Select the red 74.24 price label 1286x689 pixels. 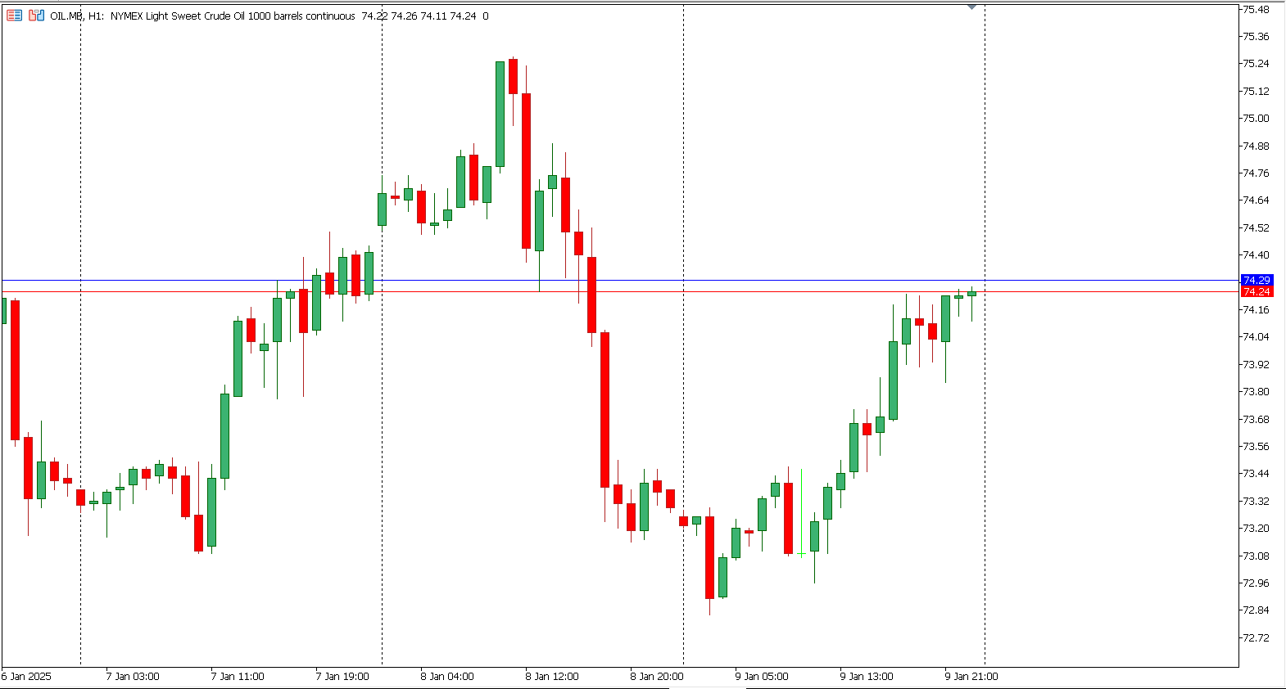click(x=1257, y=291)
